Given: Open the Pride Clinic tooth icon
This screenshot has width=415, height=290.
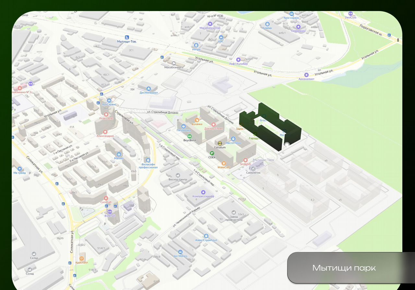Looking at the screenshot, I should click(x=106, y=115).
